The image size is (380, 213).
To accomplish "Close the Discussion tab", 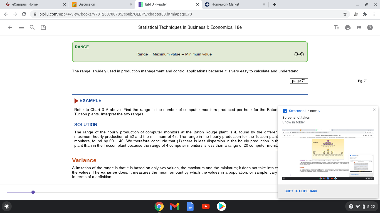I will (131, 4).
